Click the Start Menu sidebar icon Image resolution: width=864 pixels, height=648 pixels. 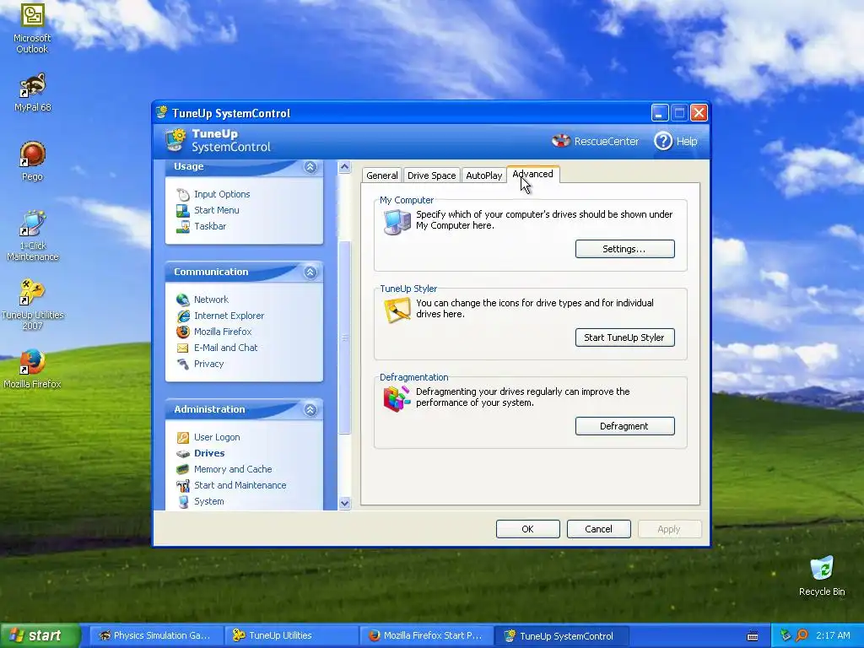click(x=183, y=210)
